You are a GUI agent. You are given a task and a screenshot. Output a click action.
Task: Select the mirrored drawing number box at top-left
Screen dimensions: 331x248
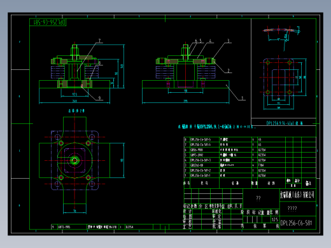tap(48, 22)
